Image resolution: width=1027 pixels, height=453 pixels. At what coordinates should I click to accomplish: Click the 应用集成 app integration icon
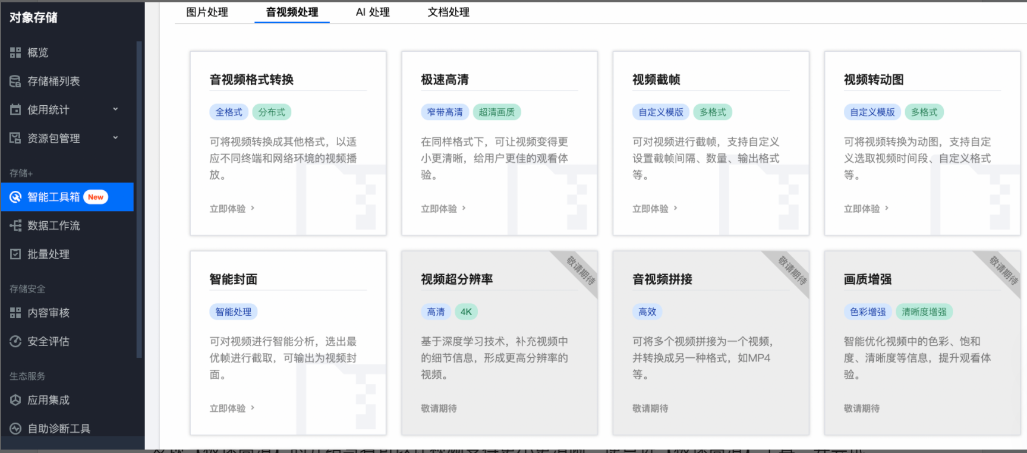(x=15, y=401)
